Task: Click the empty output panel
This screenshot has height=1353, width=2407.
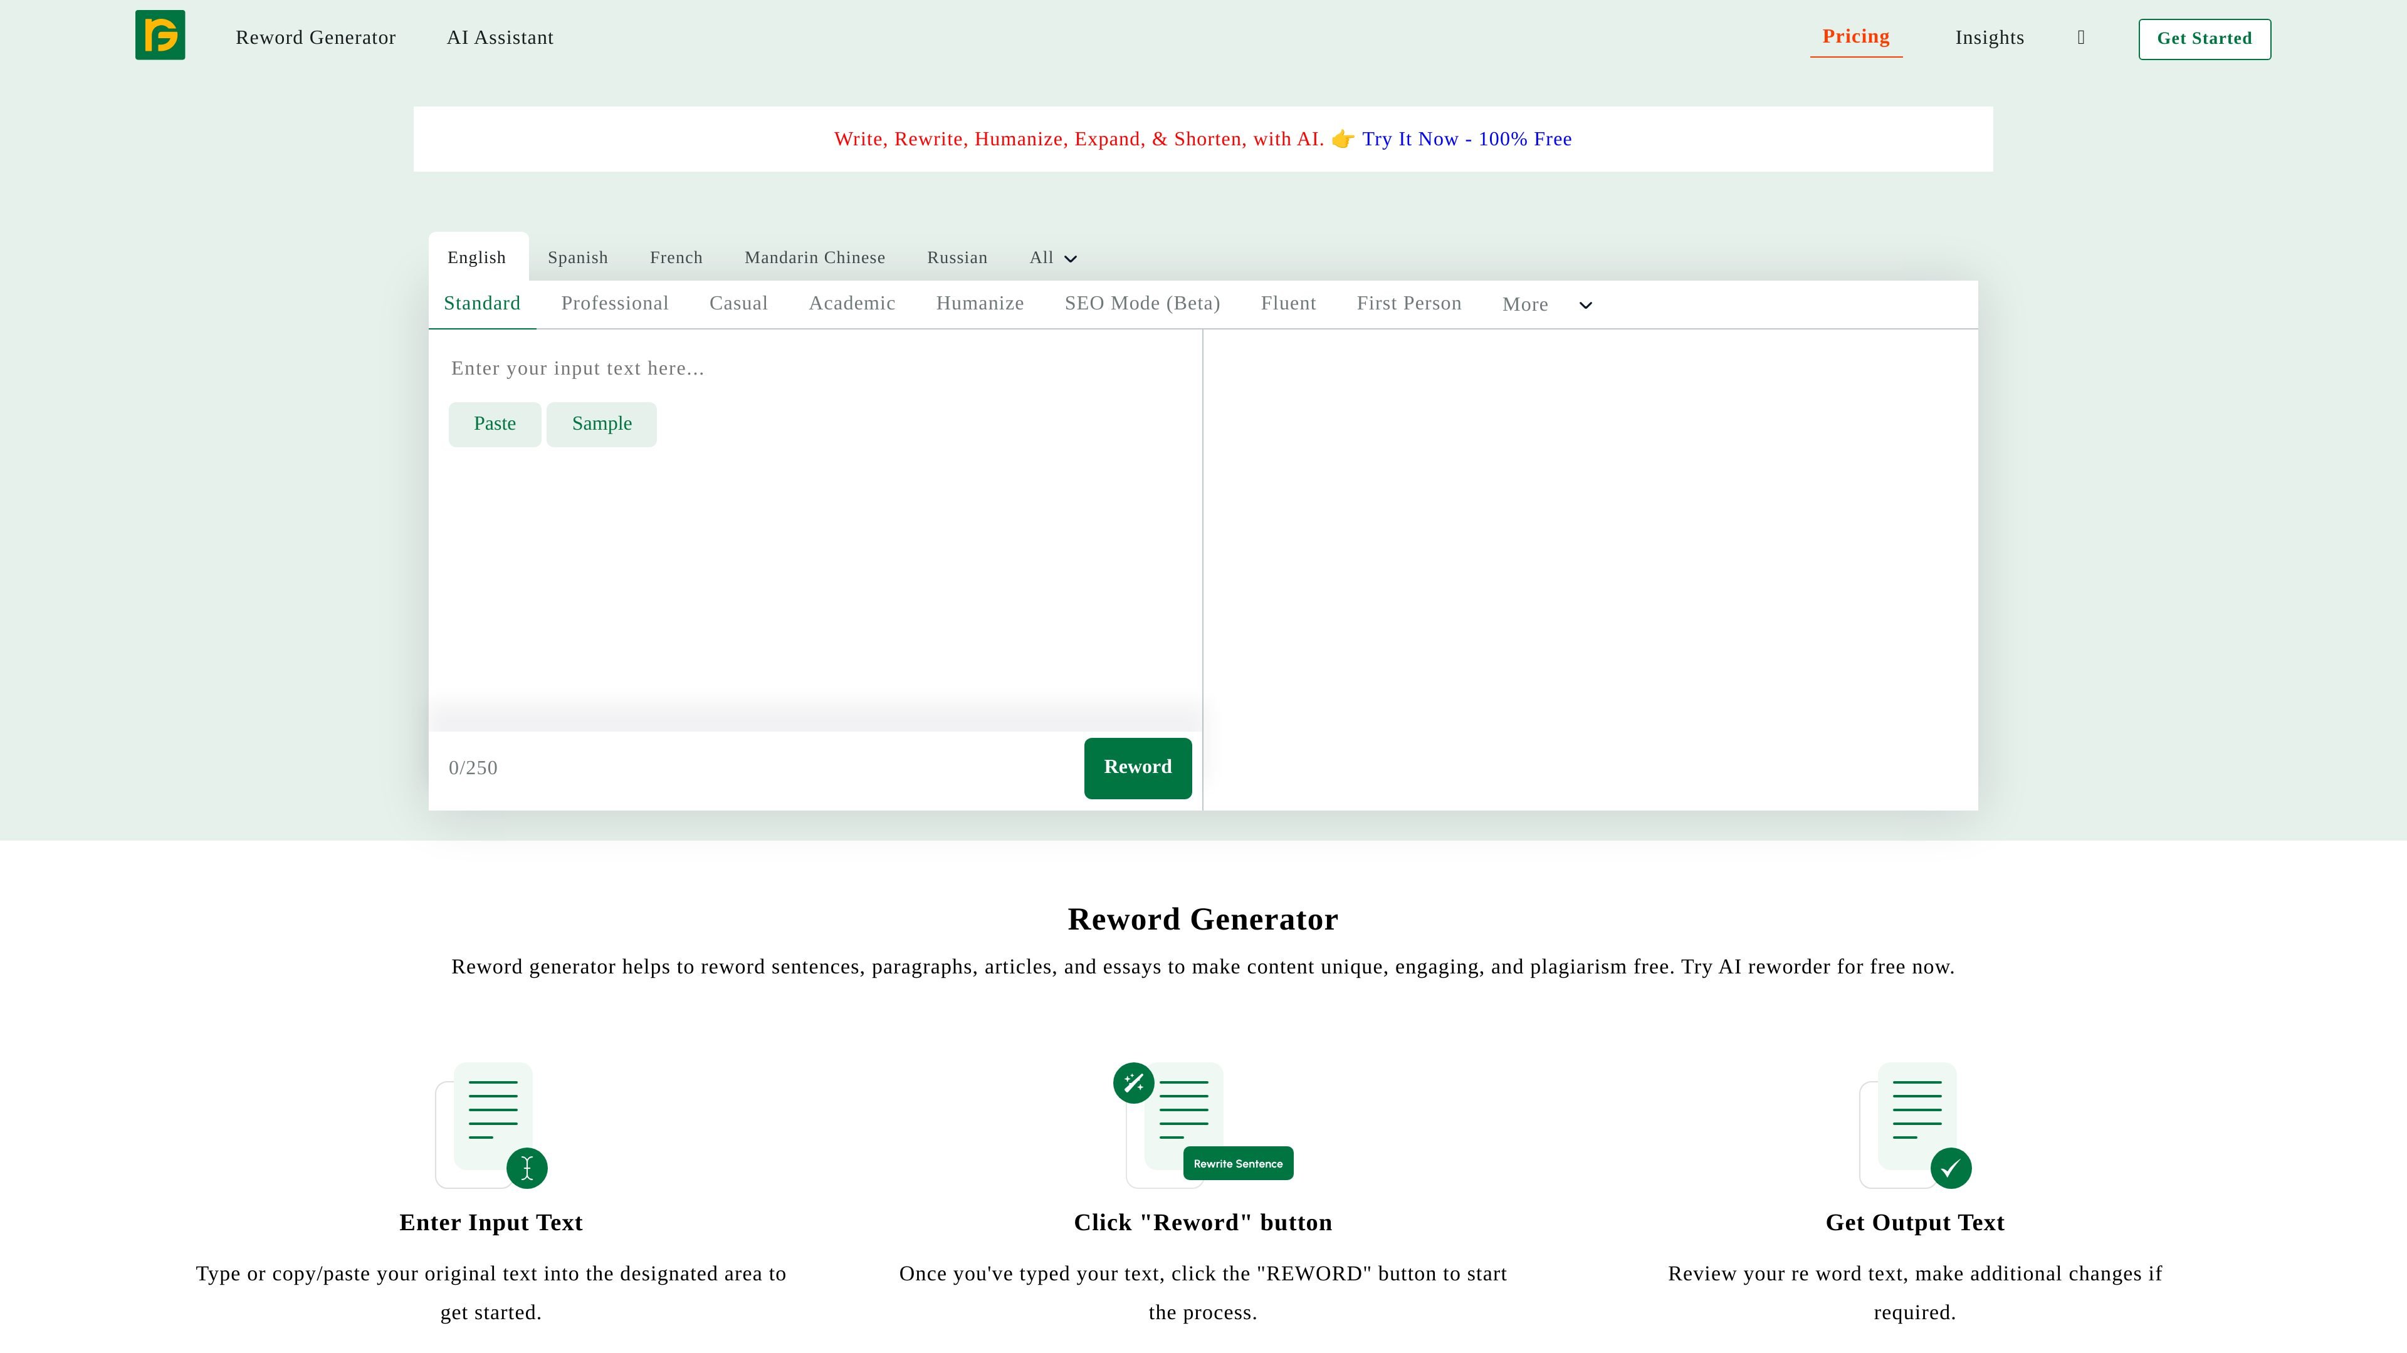Action: tap(1590, 569)
